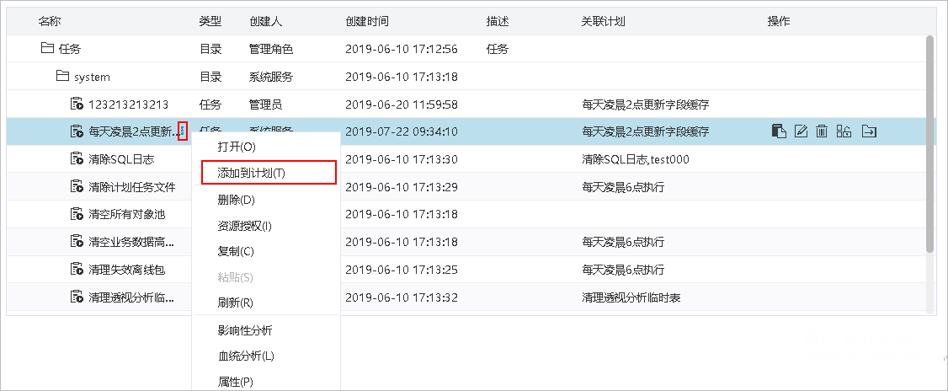Click the 关联计划 column header
Screen dimensions: 948x391
tap(603, 21)
